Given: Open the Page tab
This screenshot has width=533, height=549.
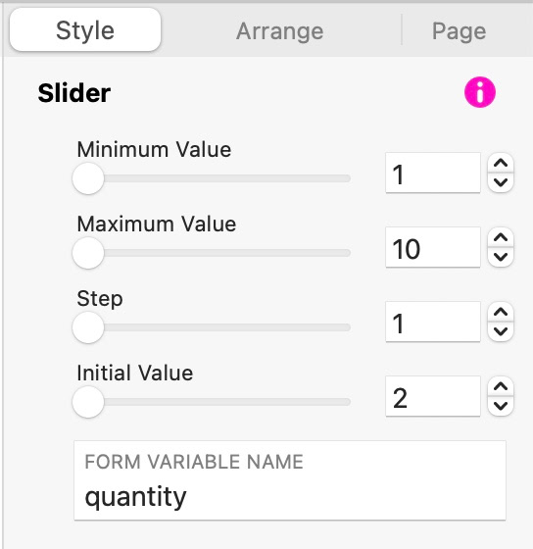Looking at the screenshot, I should pos(459,30).
